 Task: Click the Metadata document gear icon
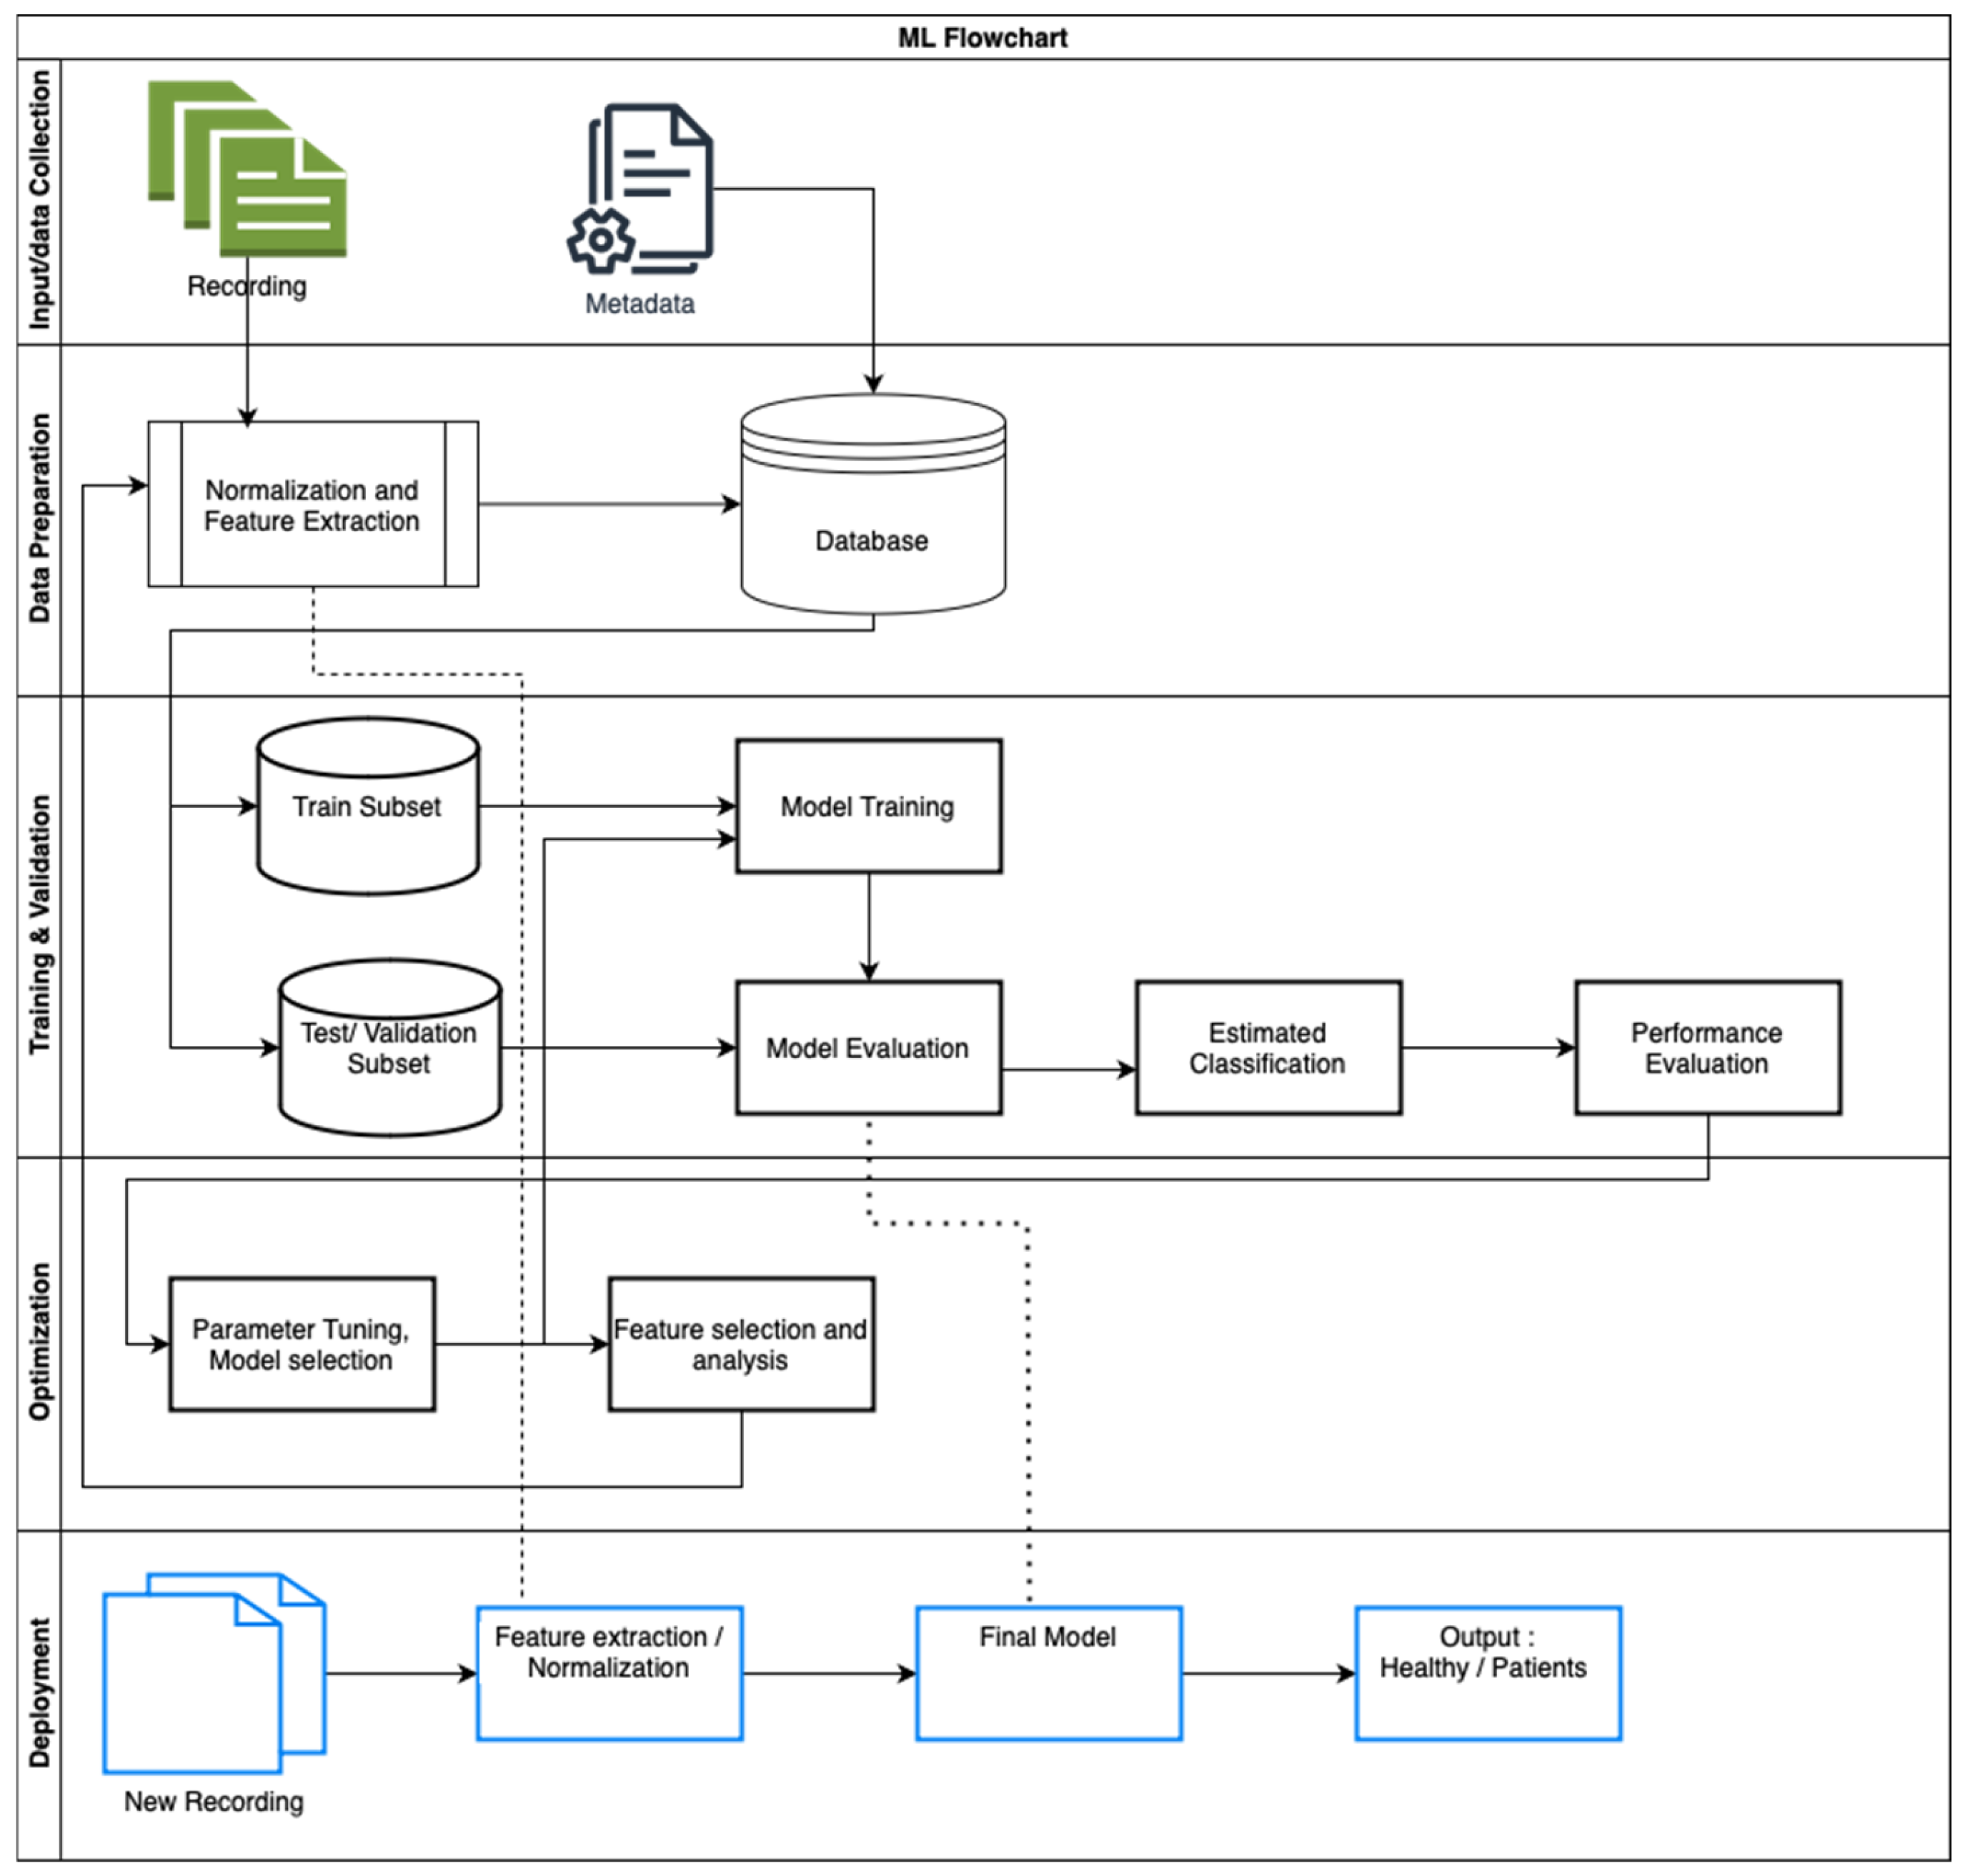click(x=642, y=189)
